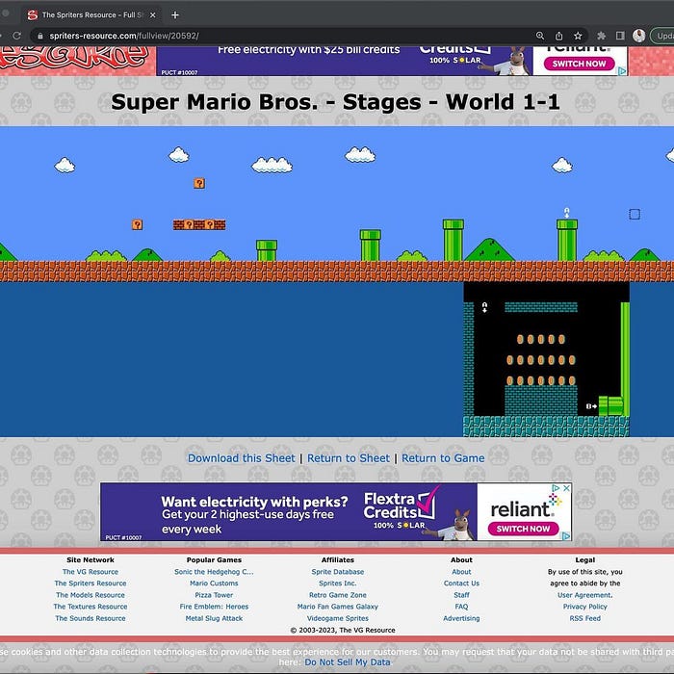Click the Do Not Sell My Data link
This screenshot has width=674, height=674.
tap(348, 662)
